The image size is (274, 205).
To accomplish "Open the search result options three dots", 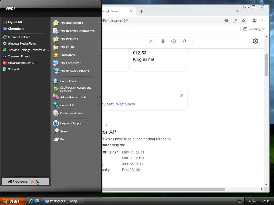I will [x=106, y=124].
